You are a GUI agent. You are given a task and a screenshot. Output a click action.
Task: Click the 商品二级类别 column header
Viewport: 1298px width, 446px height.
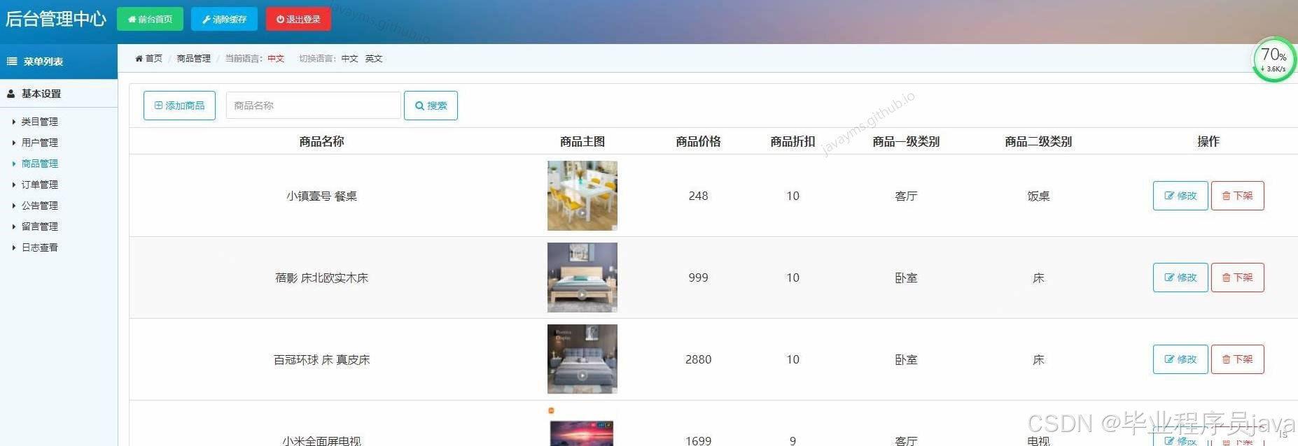[x=1038, y=141]
